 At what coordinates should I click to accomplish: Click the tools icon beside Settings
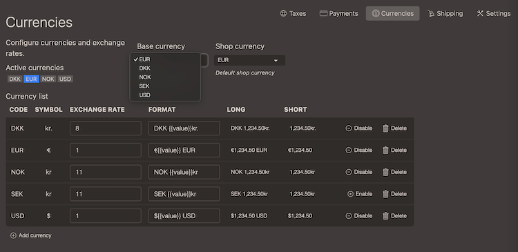[480, 14]
